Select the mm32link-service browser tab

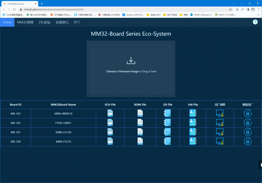tap(19, 4)
